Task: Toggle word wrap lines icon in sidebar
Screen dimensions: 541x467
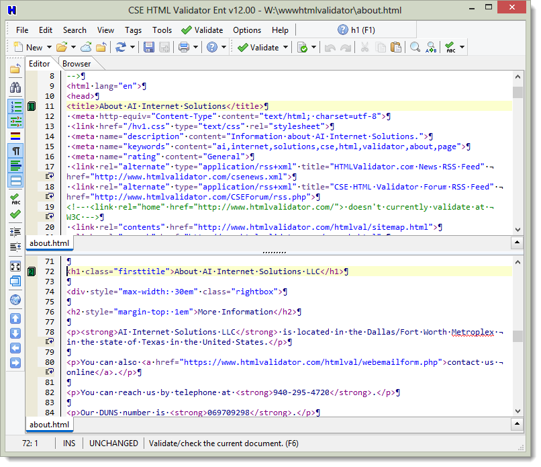Action: (x=15, y=166)
